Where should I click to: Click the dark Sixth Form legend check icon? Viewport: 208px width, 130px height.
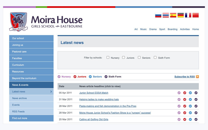(x=106, y=77)
